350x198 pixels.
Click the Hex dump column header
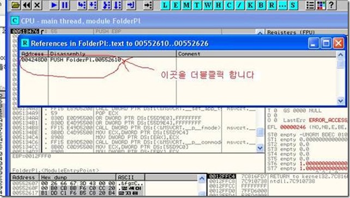[x=77, y=177]
